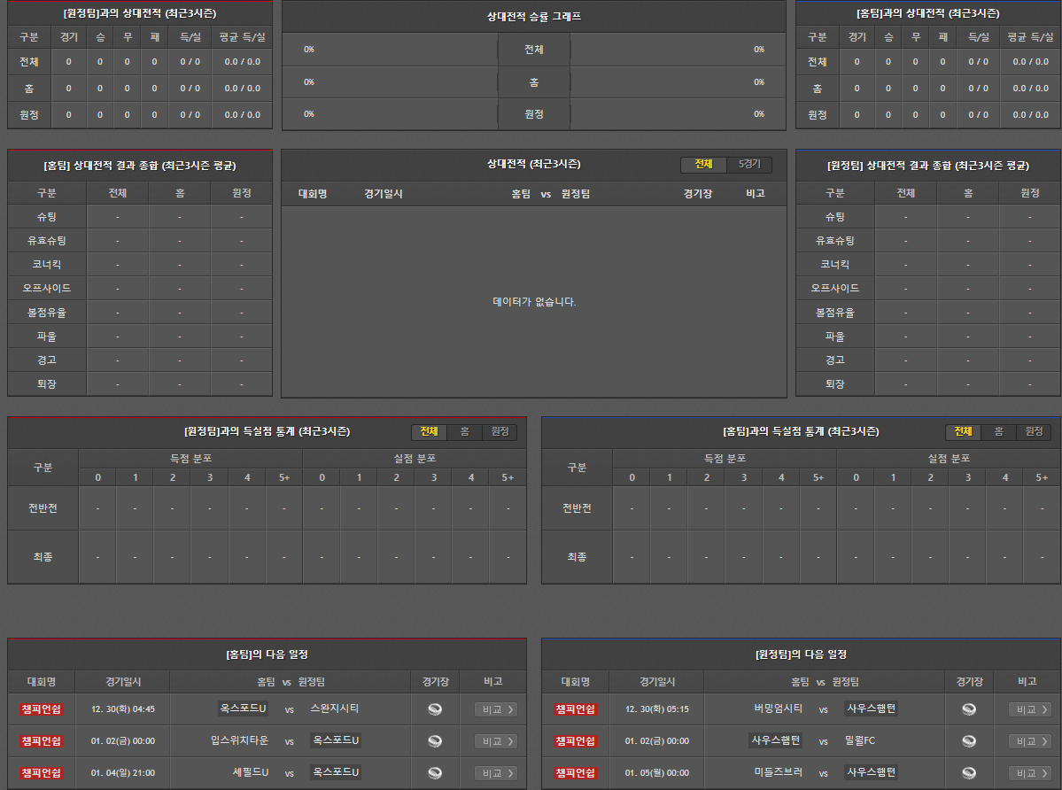Select 홈 filter in left 득실점 통계 panel
Viewport: 1062px width, 790px height.
(x=464, y=431)
